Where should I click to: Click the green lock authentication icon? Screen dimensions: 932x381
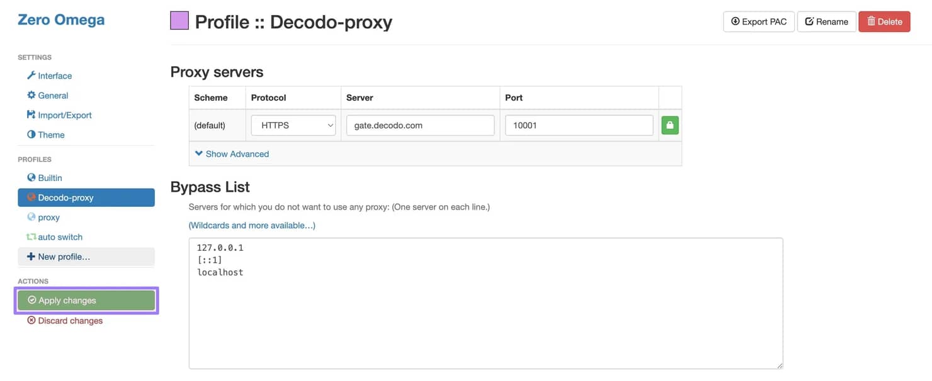[x=669, y=125]
